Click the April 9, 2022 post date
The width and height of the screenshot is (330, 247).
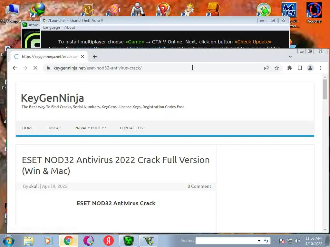tap(55, 186)
